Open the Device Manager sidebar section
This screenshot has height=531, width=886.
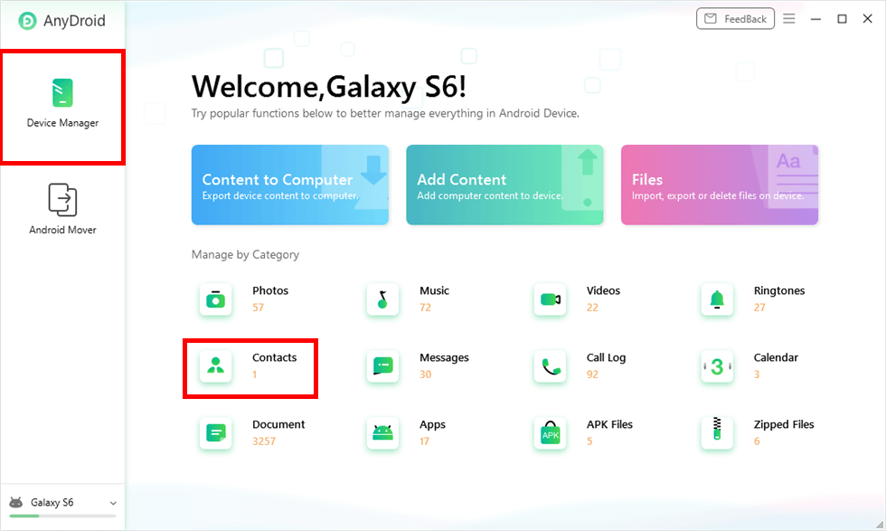pos(62,107)
